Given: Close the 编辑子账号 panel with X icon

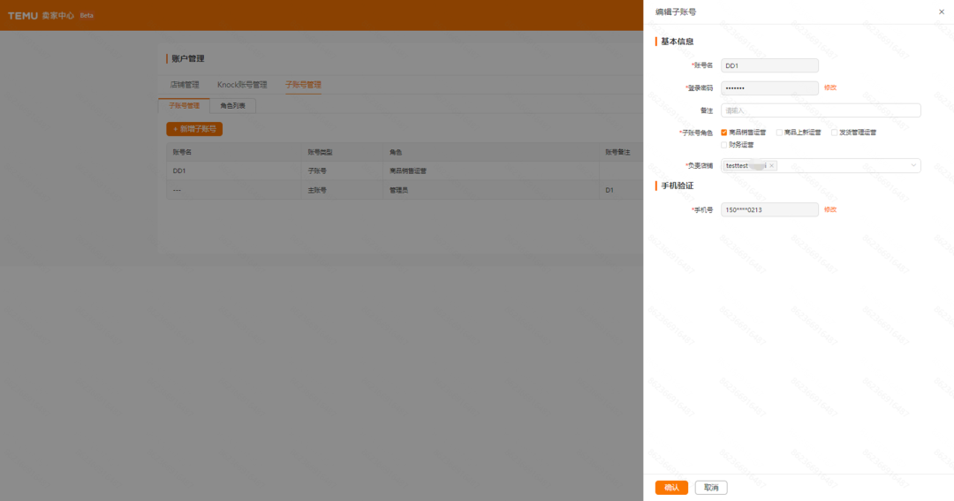Looking at the screenshot, I should [x=941, y=11].
